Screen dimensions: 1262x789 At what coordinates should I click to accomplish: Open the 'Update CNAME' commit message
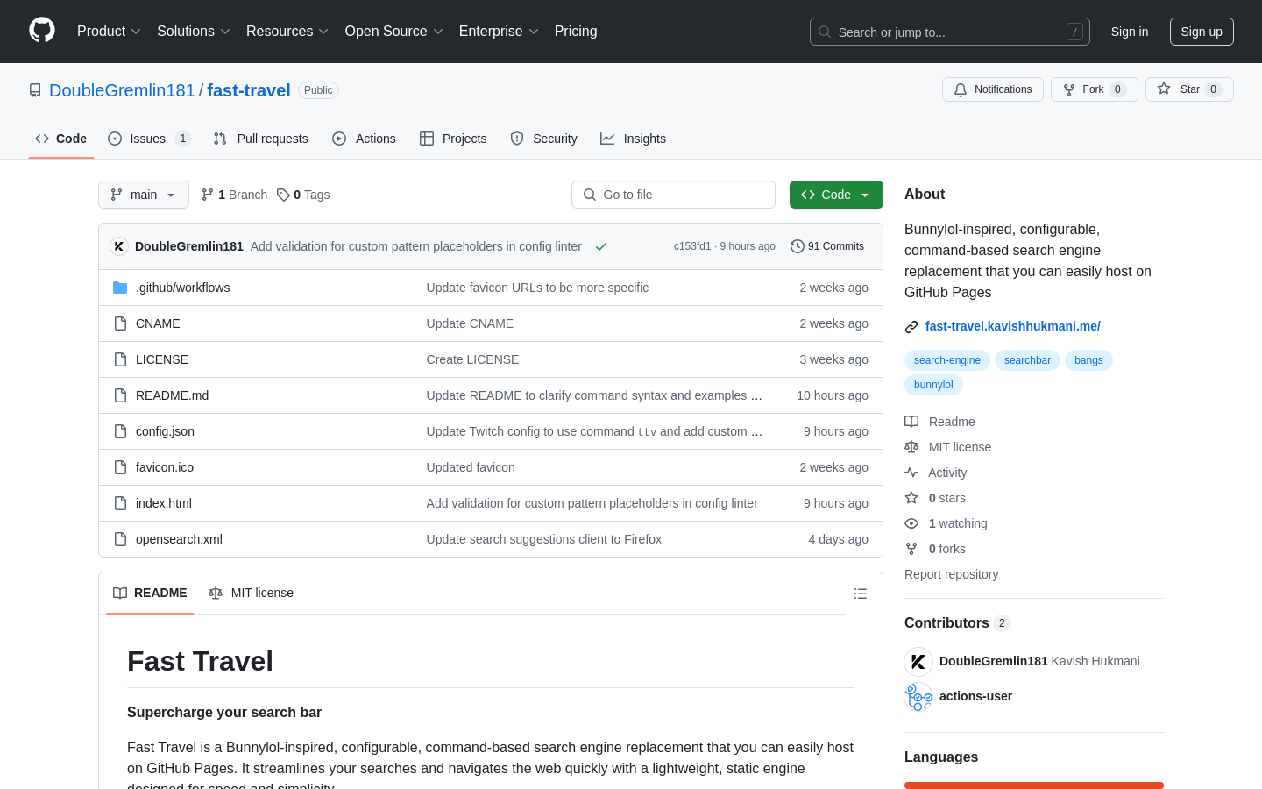tap(470, 323)
